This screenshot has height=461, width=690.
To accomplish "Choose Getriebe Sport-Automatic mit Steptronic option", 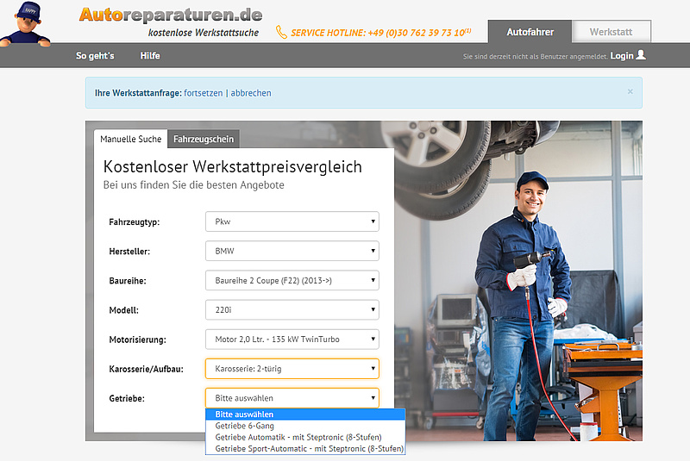I will pos(305,449).
